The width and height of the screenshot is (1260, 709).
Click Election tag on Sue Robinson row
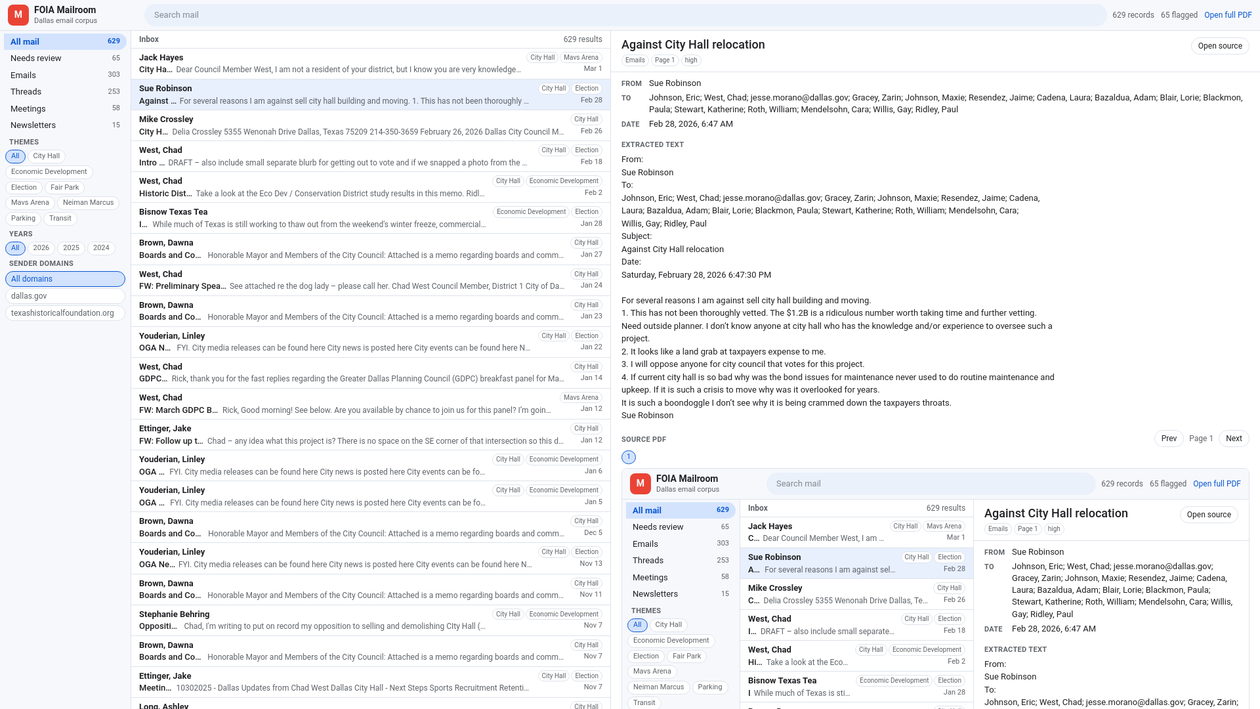click(587, 89)
